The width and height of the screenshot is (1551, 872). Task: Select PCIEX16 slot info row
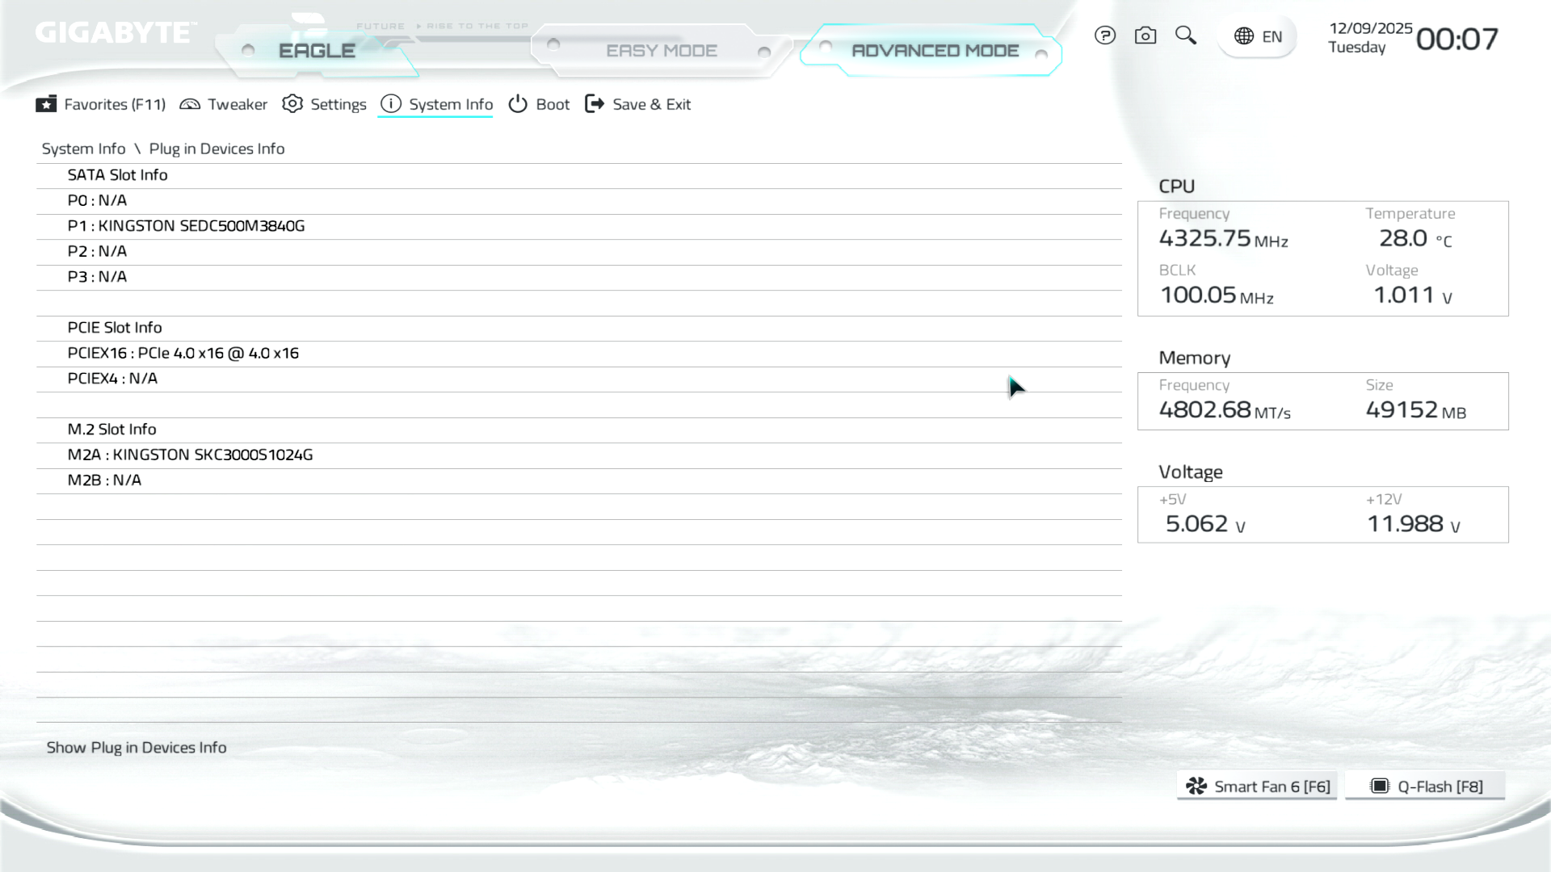click(183, 353)
